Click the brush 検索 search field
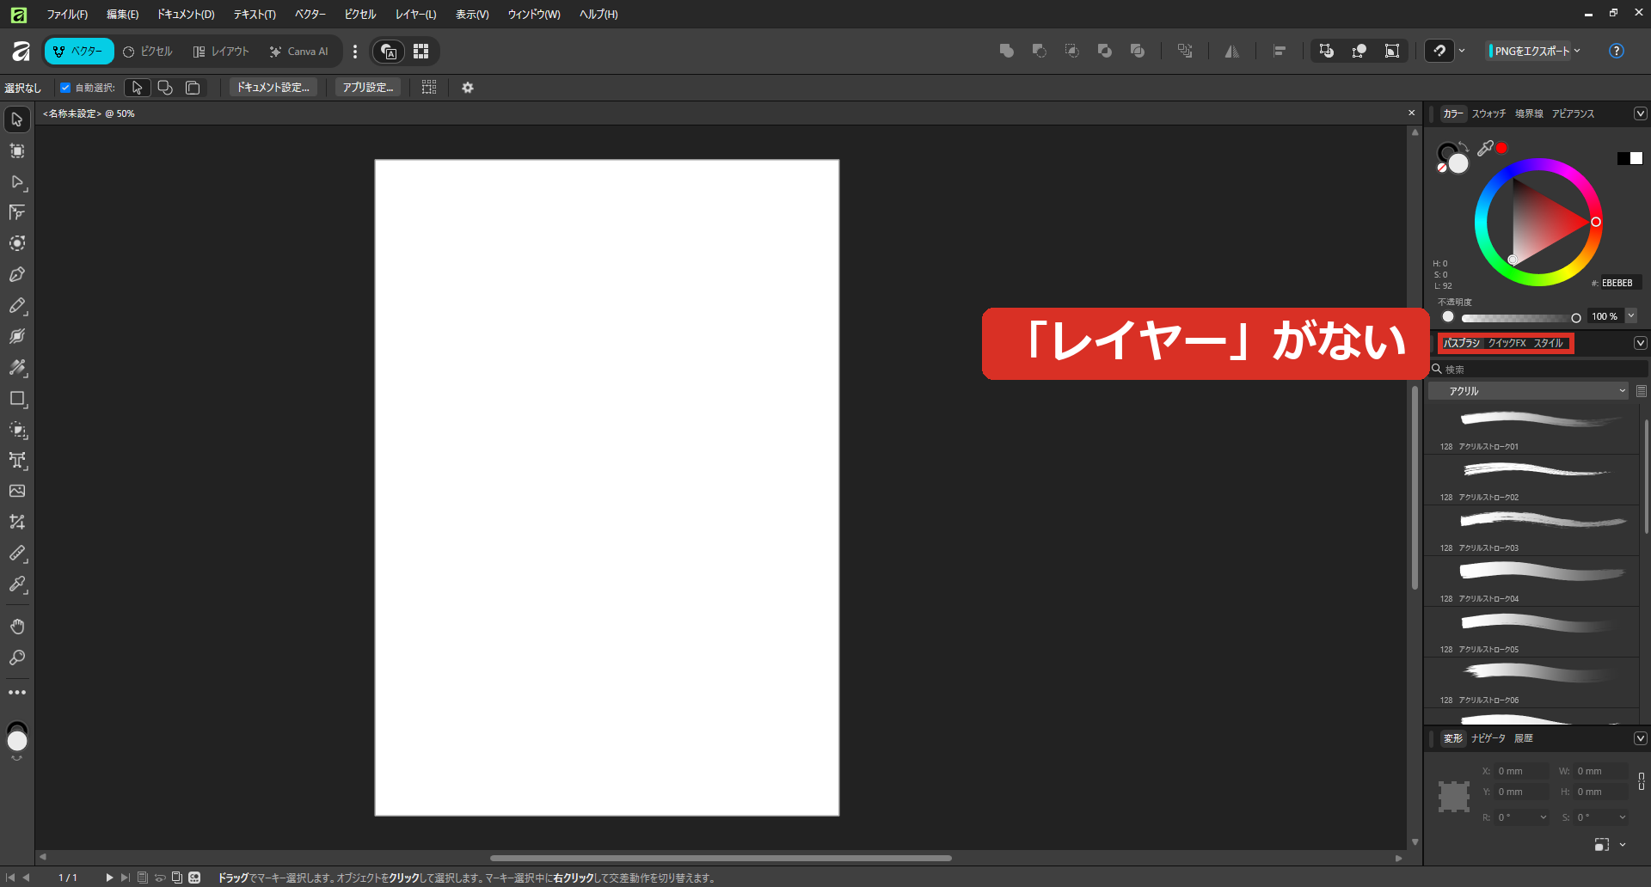1651x887 pixels. click(1538, 370)
